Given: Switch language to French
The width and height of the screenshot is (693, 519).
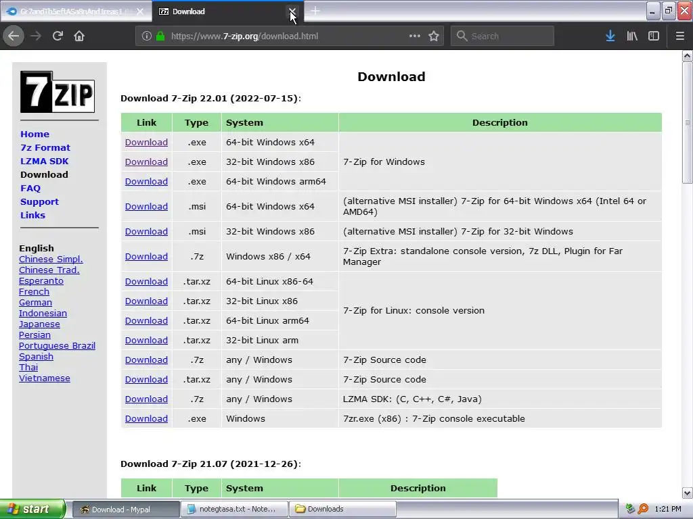Looking at the screenshot, I should pyautogui.click(x=34, y=292).
